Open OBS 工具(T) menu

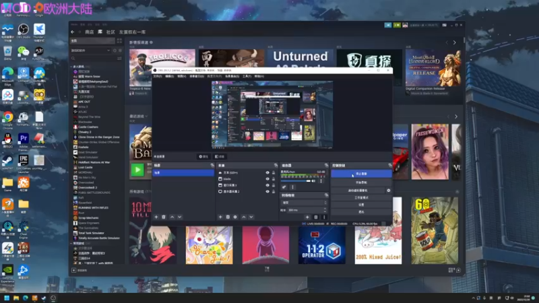[247, 76]
